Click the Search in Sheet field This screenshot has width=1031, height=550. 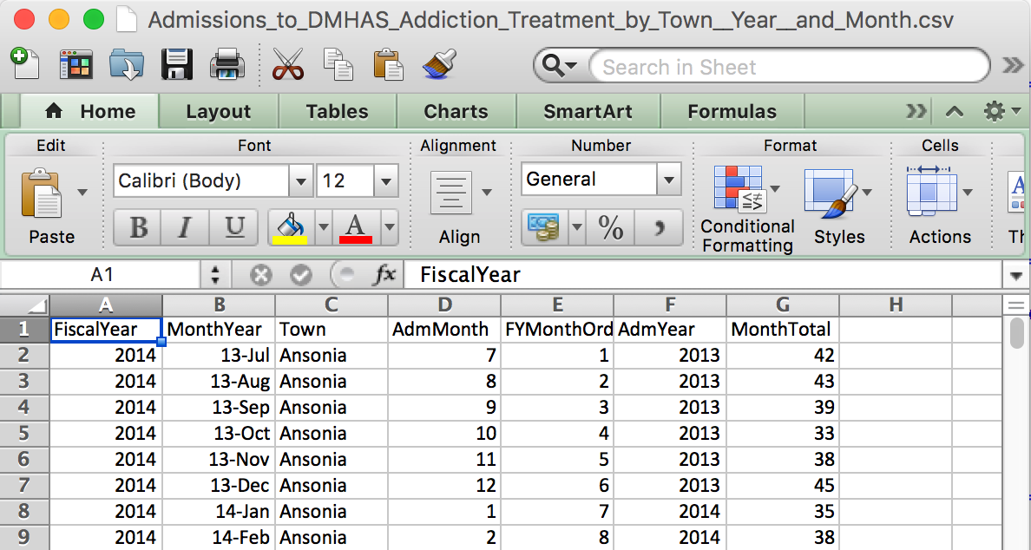[789, 67]
